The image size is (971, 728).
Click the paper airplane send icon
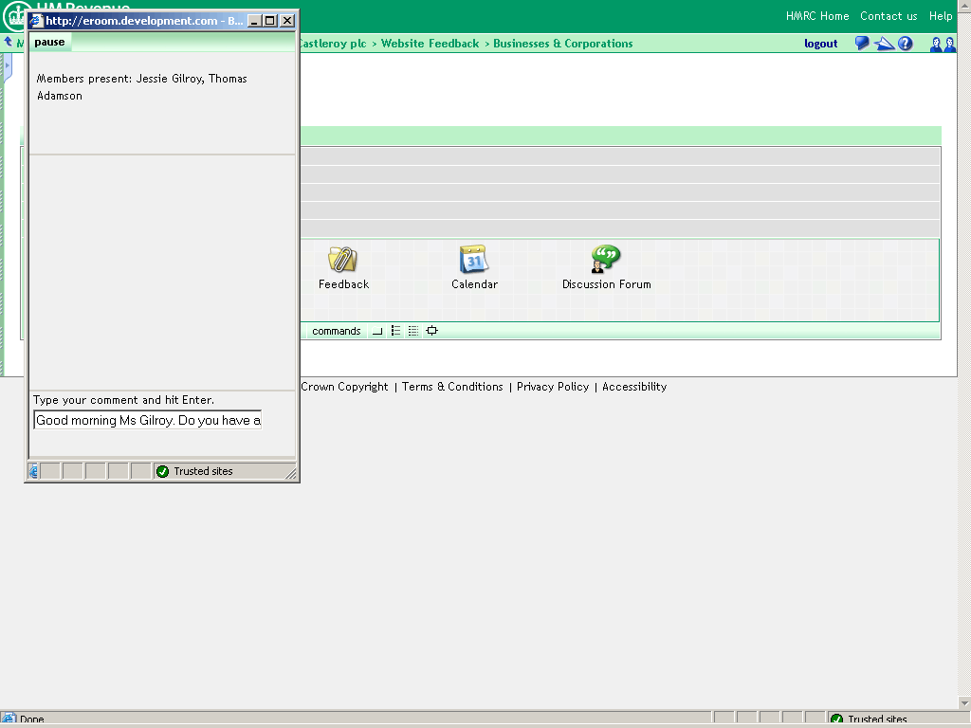pyautogui.click(x=883, y=43)
